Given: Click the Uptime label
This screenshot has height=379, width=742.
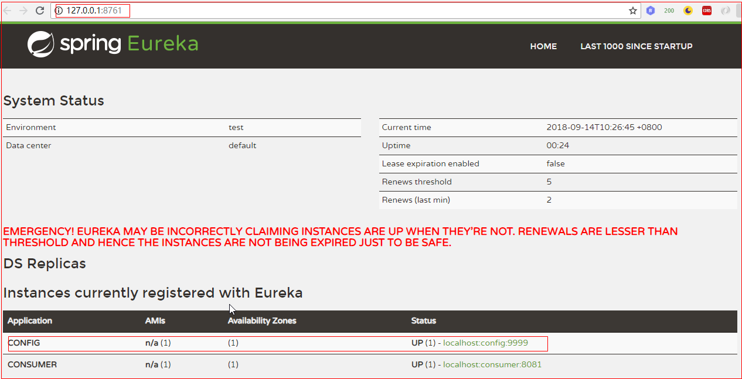Looking at the screenshot, I should pos(396,145).
